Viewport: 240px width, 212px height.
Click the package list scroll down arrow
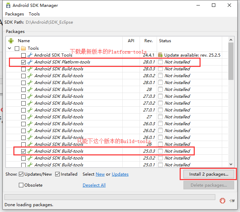(231, 164)
